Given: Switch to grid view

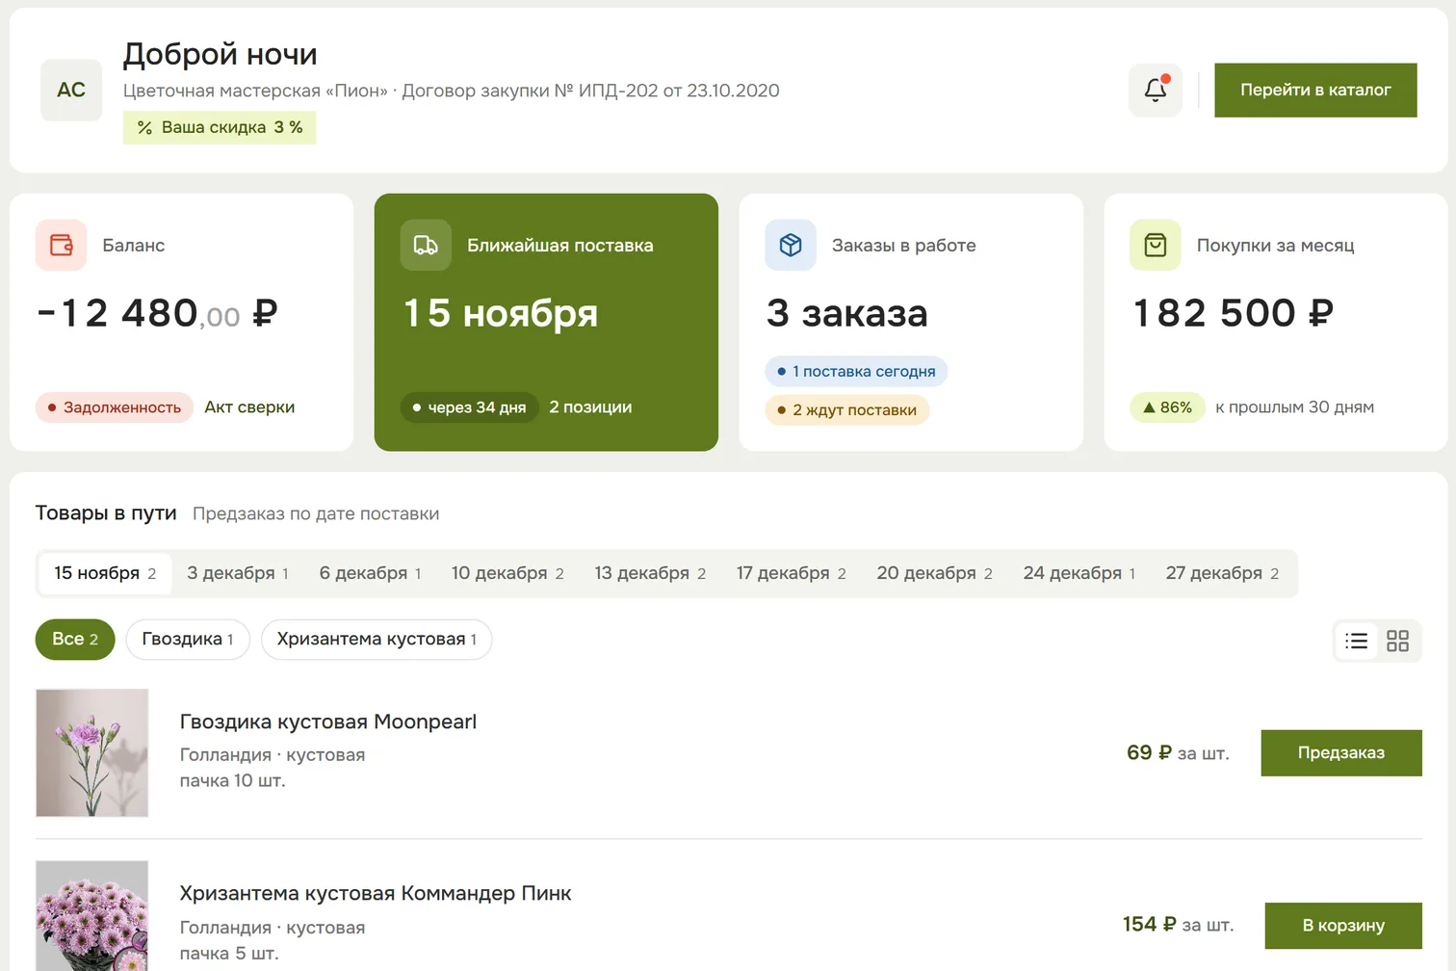Looking at the screenshot, I should (x=1397, y=641).
